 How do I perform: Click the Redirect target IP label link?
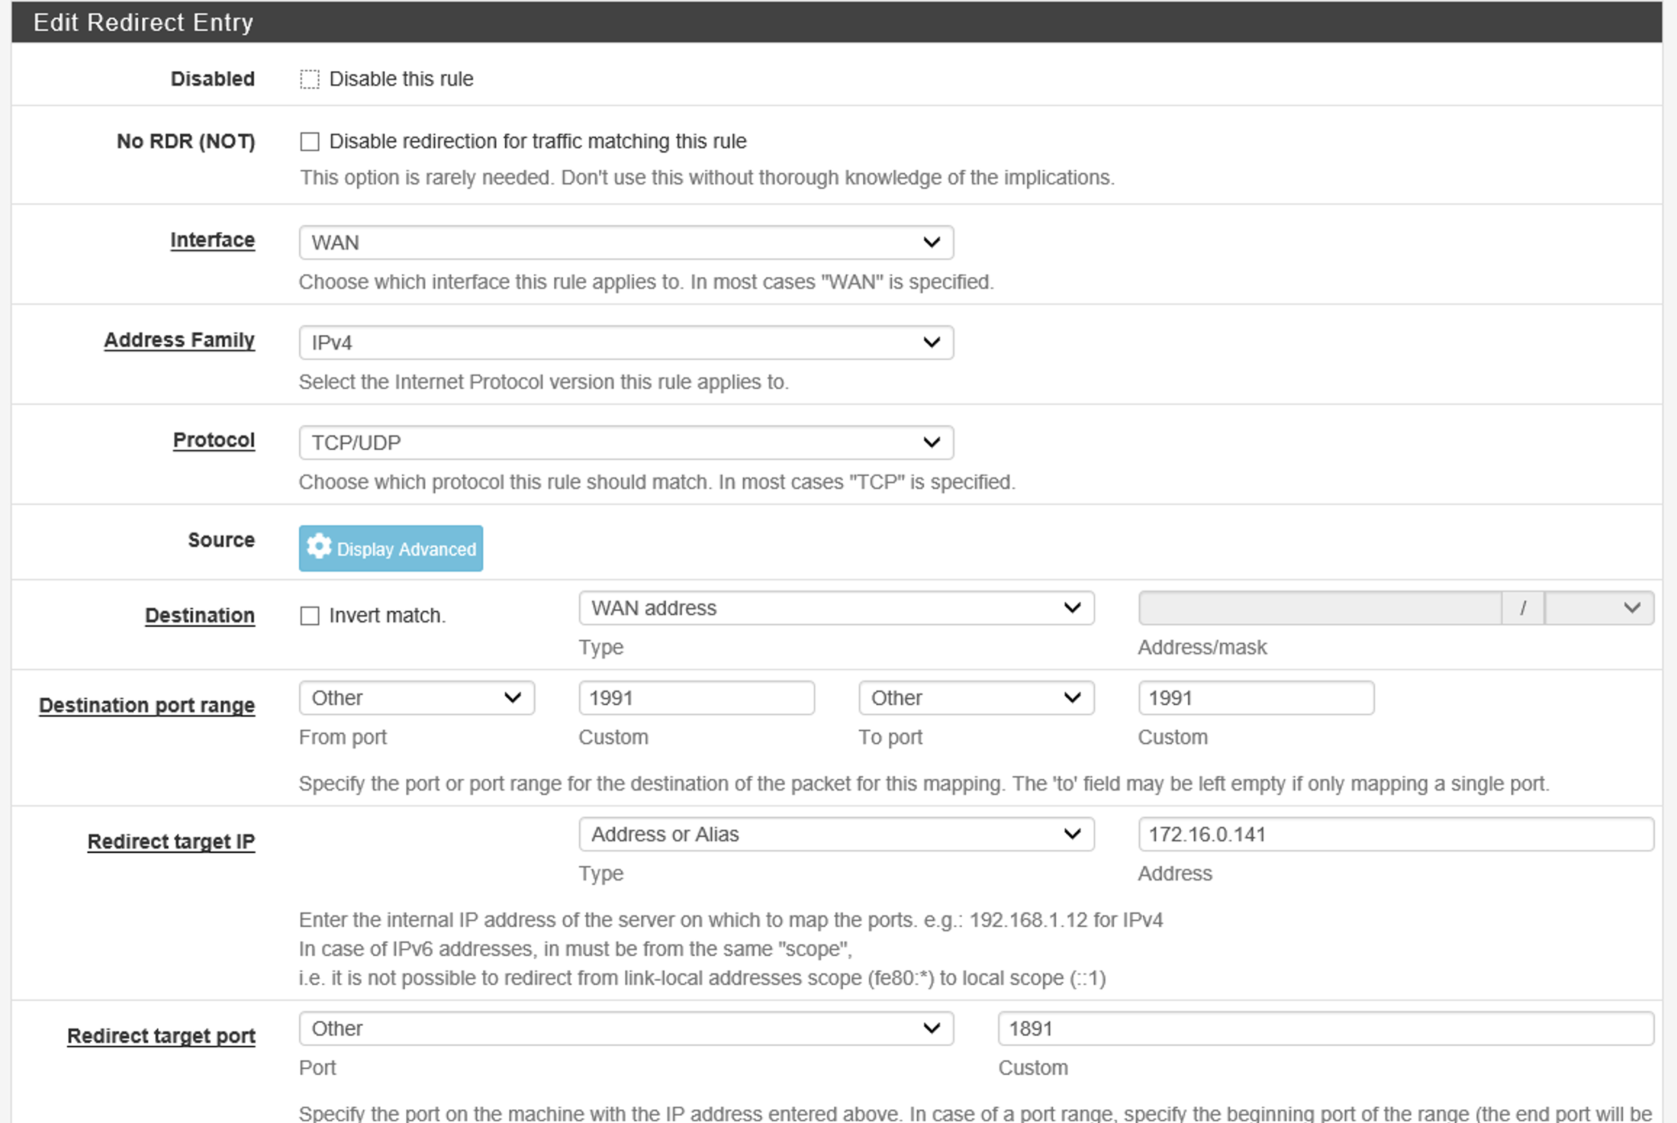point(171,842)
